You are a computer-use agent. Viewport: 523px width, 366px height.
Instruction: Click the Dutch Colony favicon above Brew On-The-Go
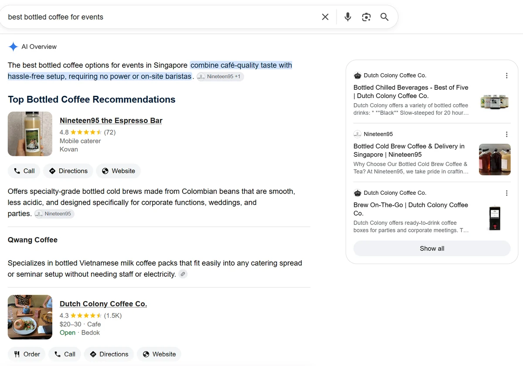[357, 193]
